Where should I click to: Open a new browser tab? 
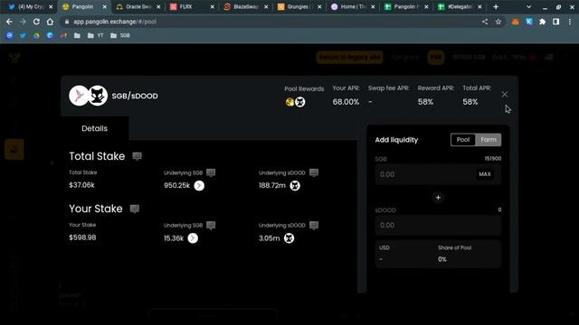(496, 6)
